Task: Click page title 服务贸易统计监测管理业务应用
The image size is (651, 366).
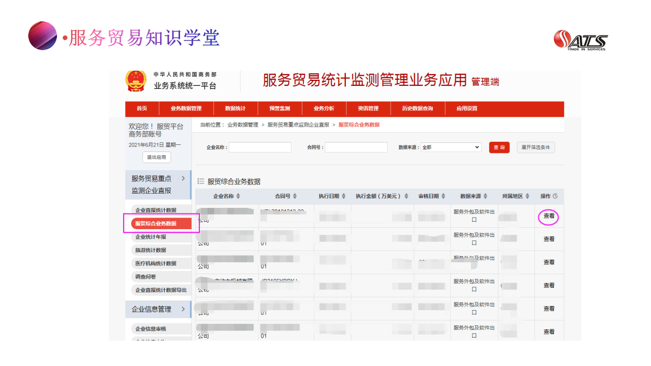Action: (365, 80)
